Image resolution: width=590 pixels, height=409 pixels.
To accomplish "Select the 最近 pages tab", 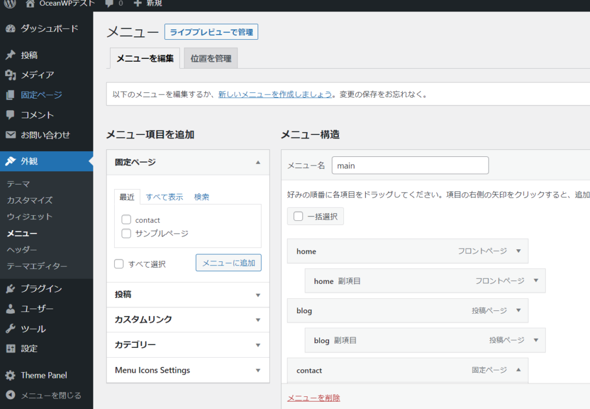I will 127,197.
